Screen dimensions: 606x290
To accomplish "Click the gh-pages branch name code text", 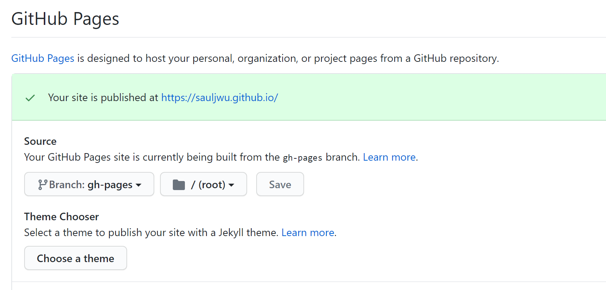I will point(303,158).
